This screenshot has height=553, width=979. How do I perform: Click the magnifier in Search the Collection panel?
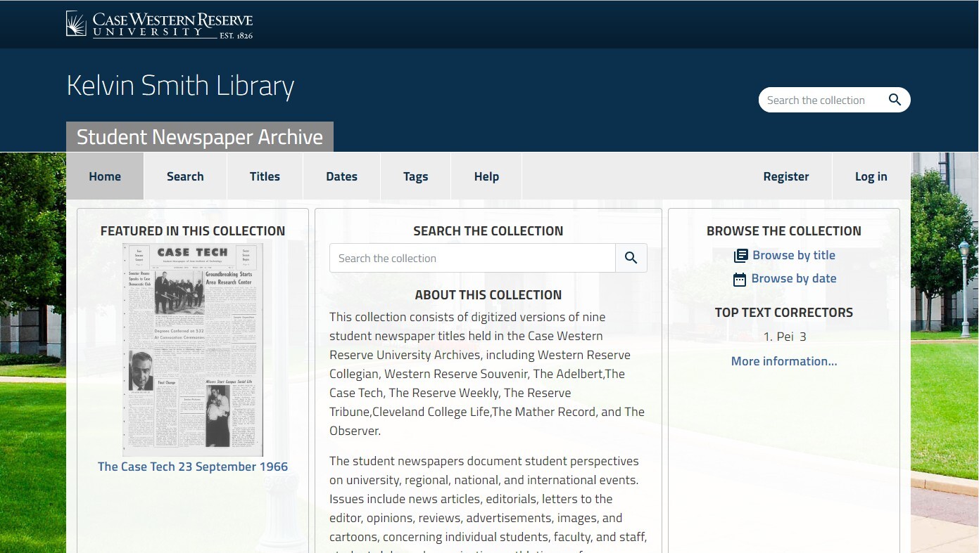coord(630,258)
